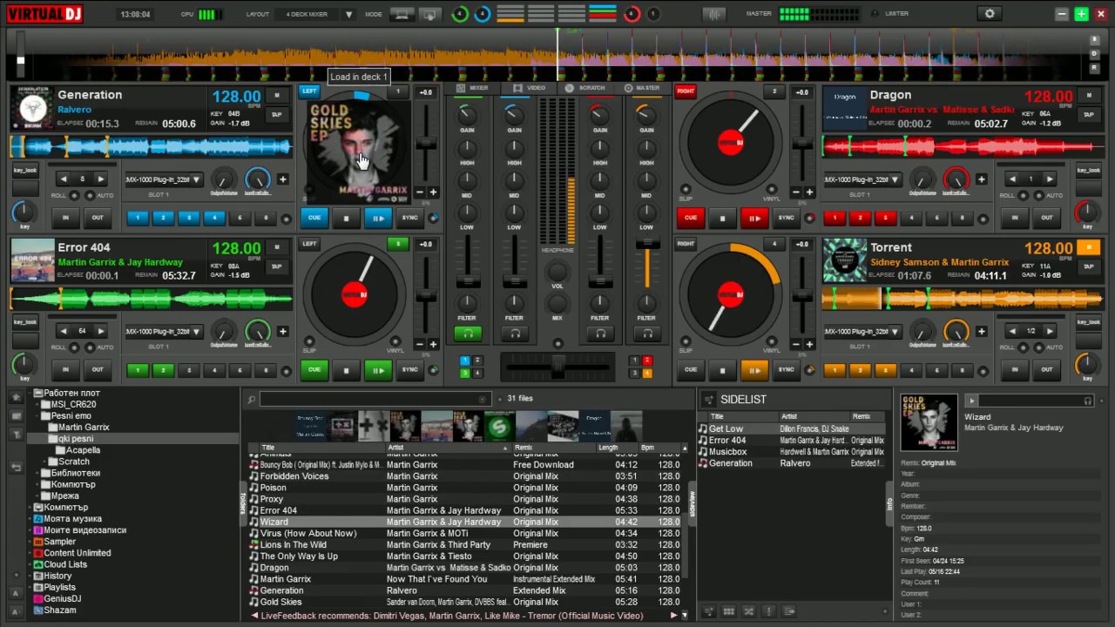Sort browser by Bpm column header

tap(660, 448)
